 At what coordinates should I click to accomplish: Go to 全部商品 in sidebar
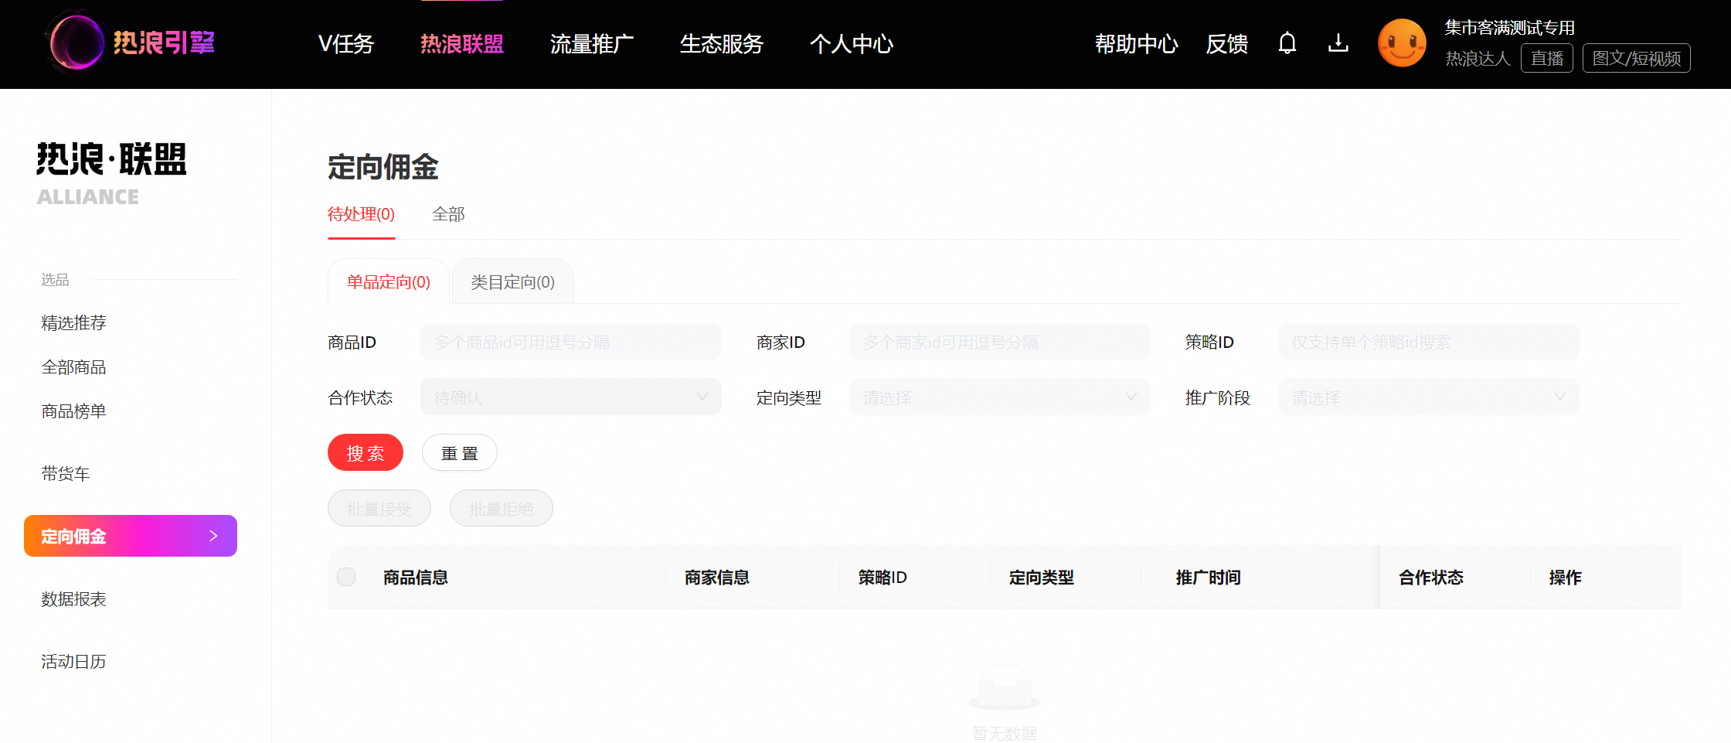coord(74,366)
